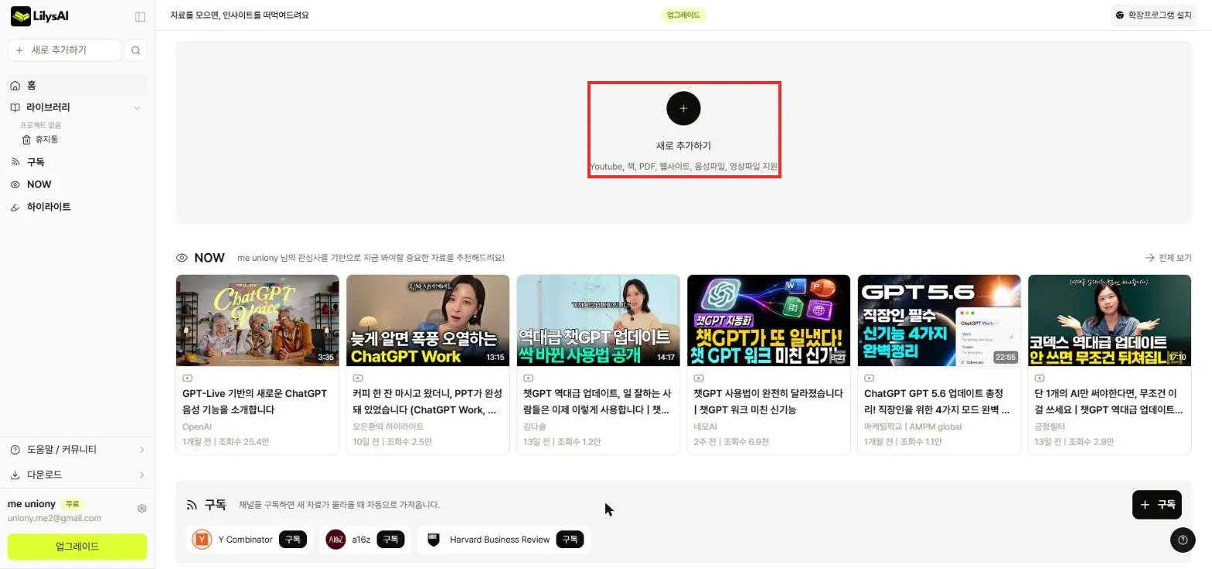Click the 네모AI channel name

706,426
